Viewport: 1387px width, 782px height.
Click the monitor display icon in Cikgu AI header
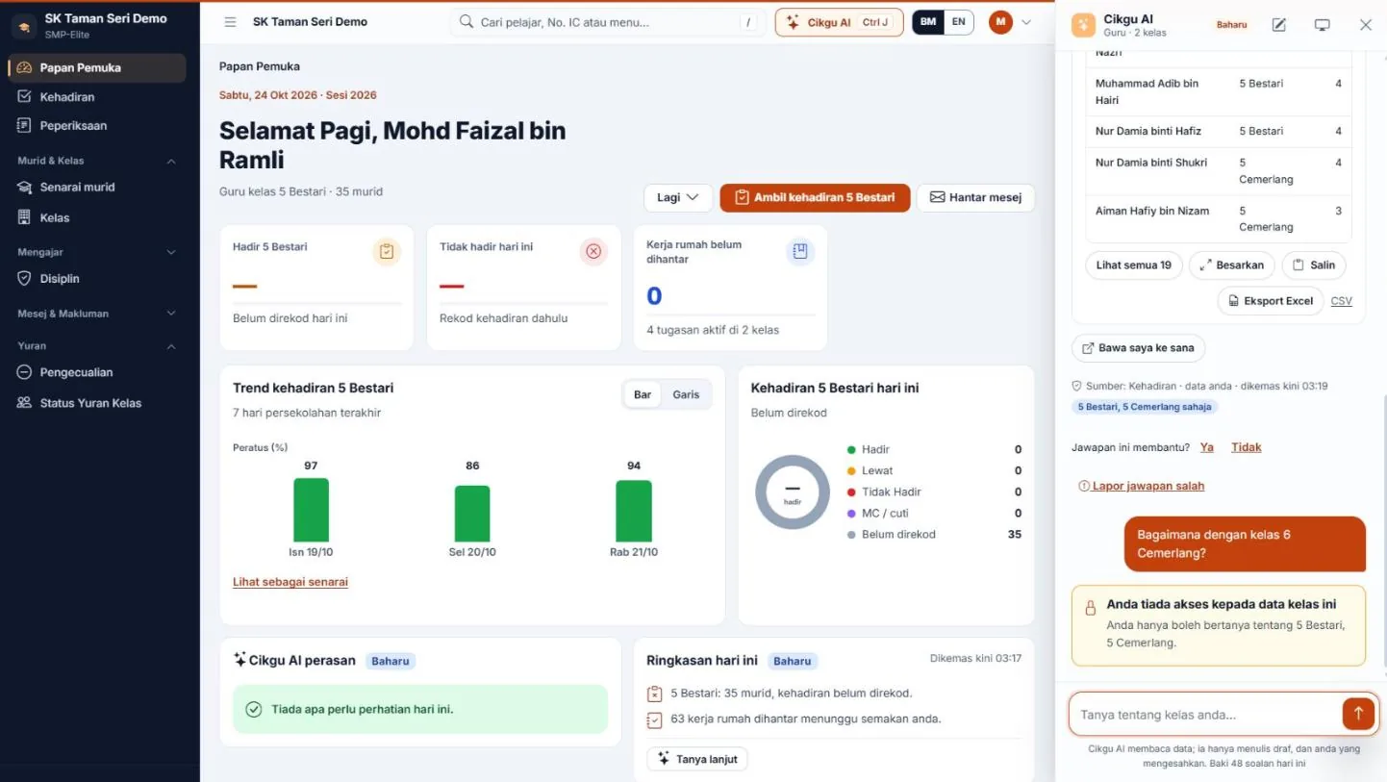point(1322,25)
